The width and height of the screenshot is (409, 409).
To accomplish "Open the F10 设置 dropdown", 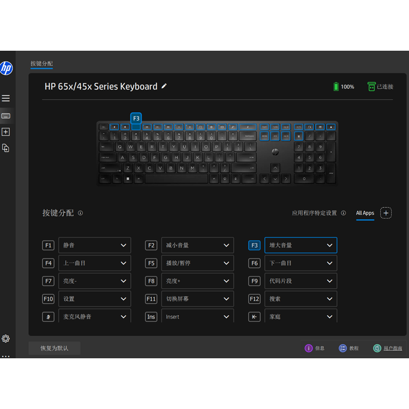I will (x=95, y=299).
